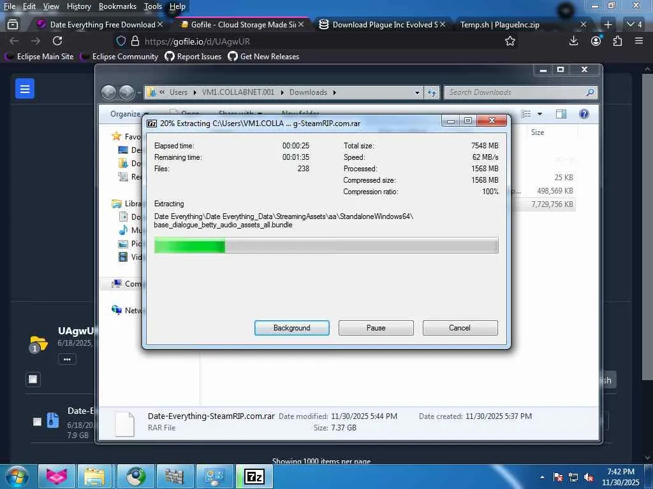Expand the arrow after the Downloads breadcrumb

(334, 92)
